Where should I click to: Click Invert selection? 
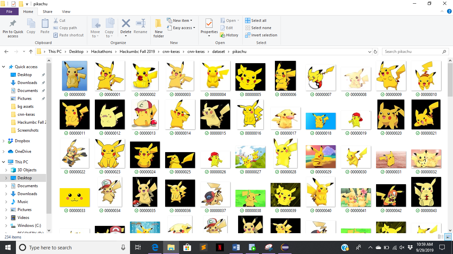(x=261, y=35)
